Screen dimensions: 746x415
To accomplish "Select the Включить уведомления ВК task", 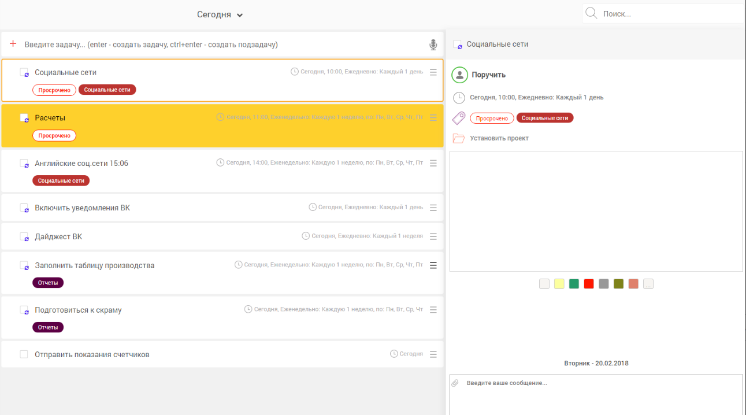I will pyautogui.click(x=82, y=208).
